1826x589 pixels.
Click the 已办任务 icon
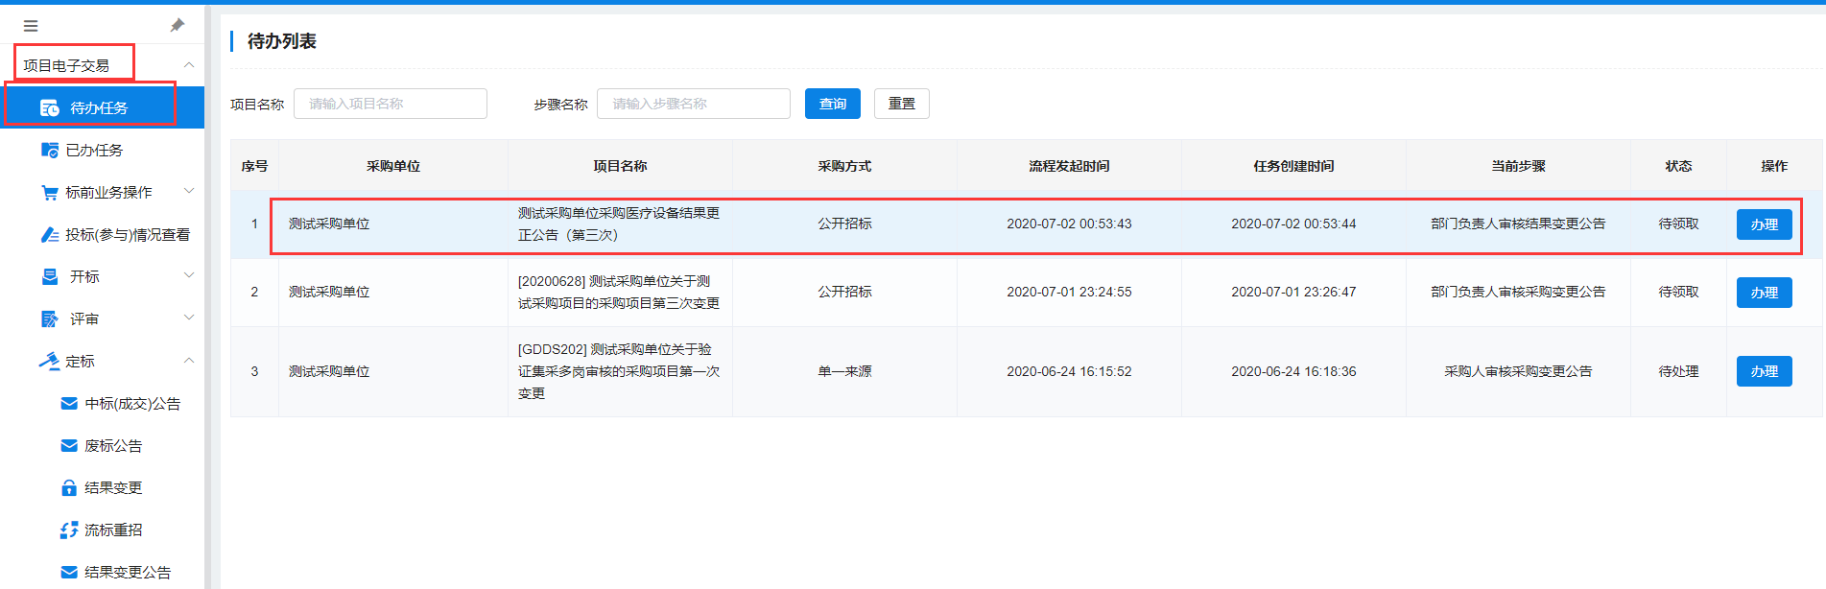tap(50, 151)
